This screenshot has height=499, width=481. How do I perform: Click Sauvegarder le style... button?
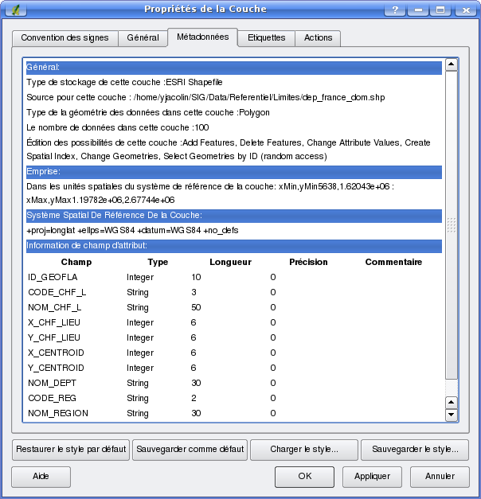click(415, 450)
